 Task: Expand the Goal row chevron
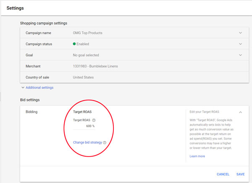240,55
